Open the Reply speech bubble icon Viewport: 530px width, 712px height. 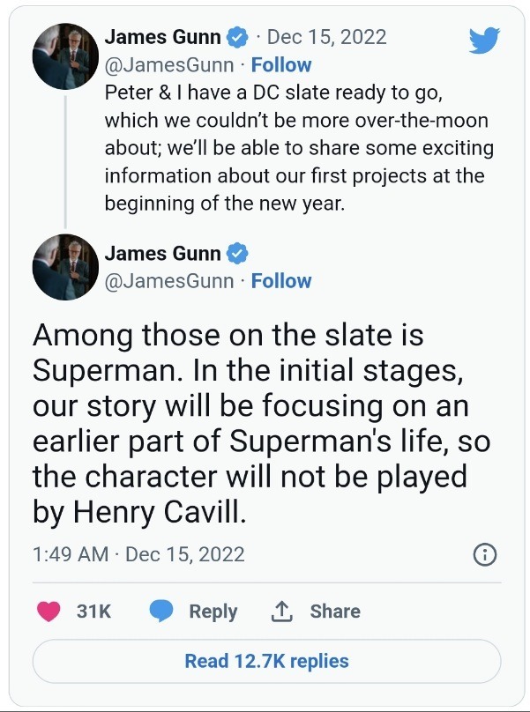click(x=160, y=611)
